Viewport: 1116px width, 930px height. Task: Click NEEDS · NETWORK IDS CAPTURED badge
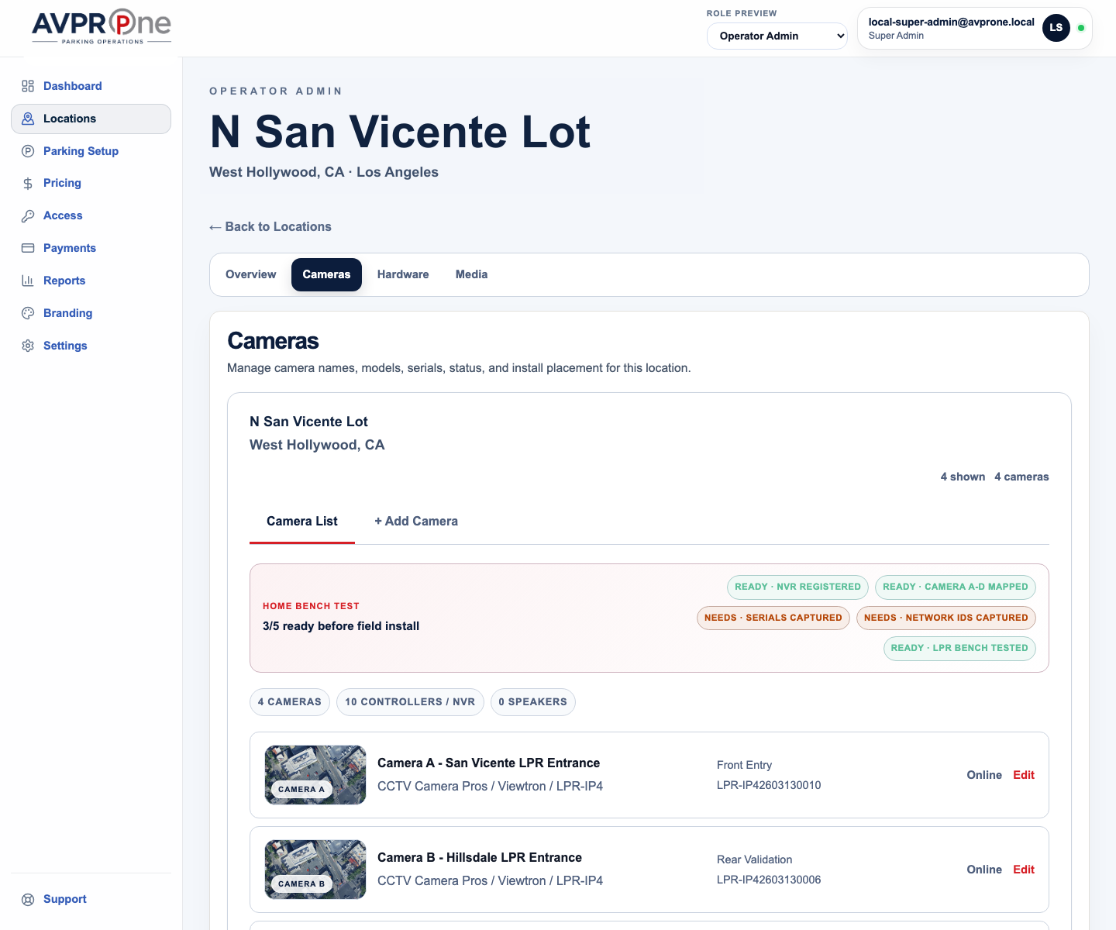pos(946,618)
